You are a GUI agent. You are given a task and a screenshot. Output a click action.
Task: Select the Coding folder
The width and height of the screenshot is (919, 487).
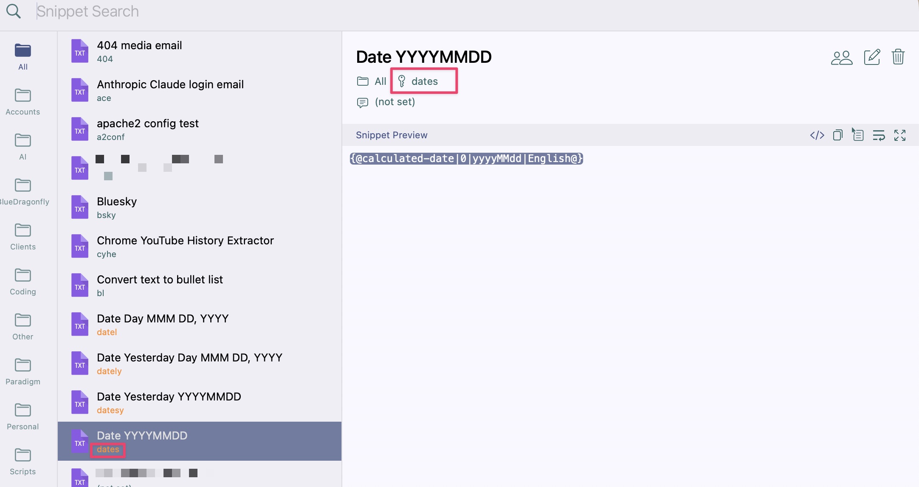pos(23,282)
